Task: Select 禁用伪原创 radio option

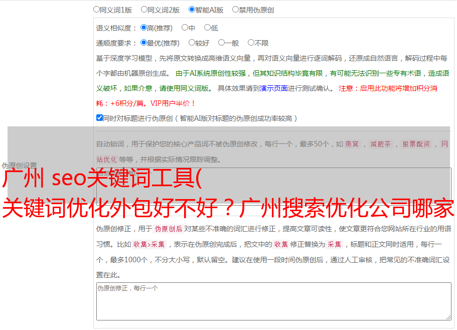Action: point(235,10)
